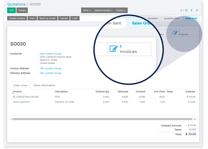
Task: Click the horizontal scrollbar under order lines
Action: click(103, 119)
